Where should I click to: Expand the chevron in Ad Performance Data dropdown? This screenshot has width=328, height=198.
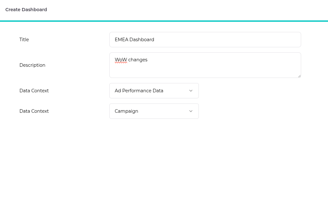(x=191, y=91)
